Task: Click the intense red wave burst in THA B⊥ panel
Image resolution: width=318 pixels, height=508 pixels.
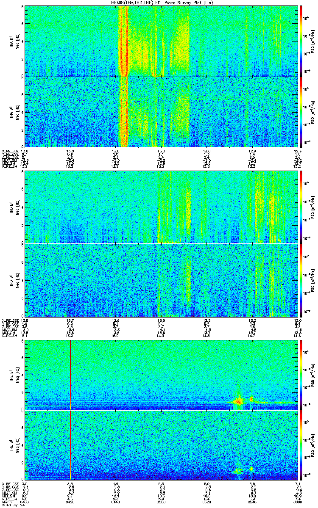Action: [123, 41]
